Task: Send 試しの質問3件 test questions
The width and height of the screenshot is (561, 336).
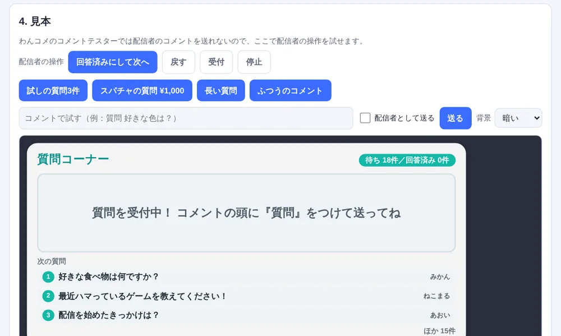Action: 53,90
